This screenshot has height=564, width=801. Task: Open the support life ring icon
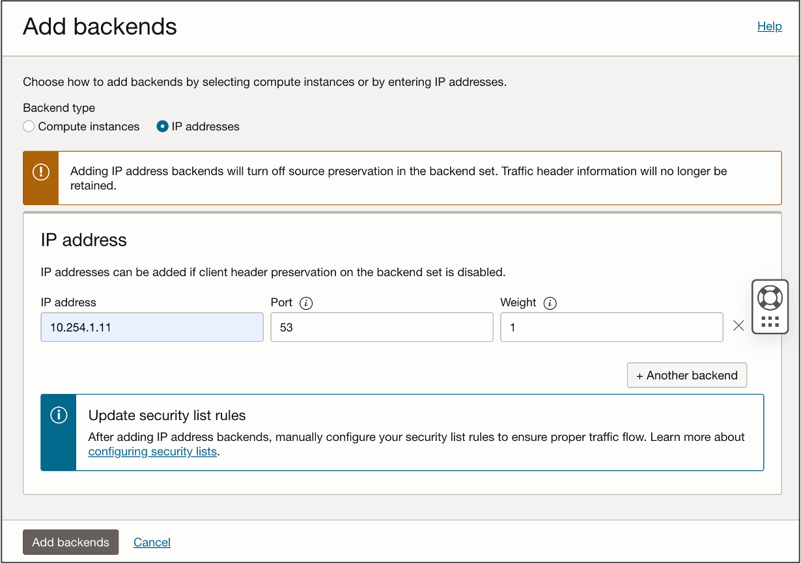tap(770, 298)
